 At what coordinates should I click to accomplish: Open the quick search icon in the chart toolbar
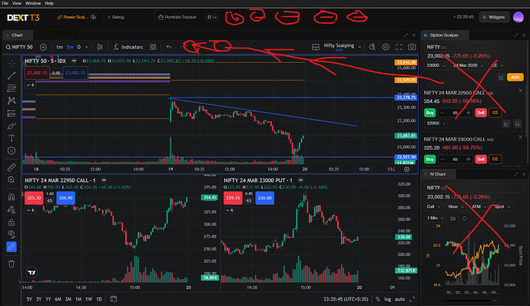(372, 47)
